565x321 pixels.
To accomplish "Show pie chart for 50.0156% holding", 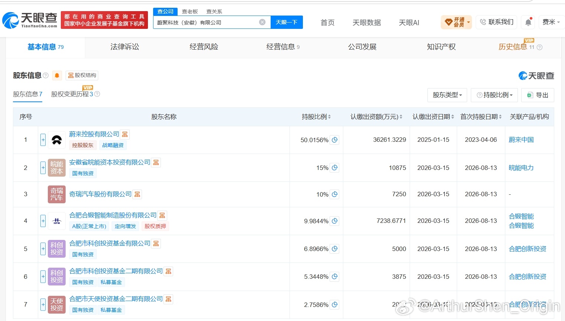I will pyautogui.click(x=334, y=140).
